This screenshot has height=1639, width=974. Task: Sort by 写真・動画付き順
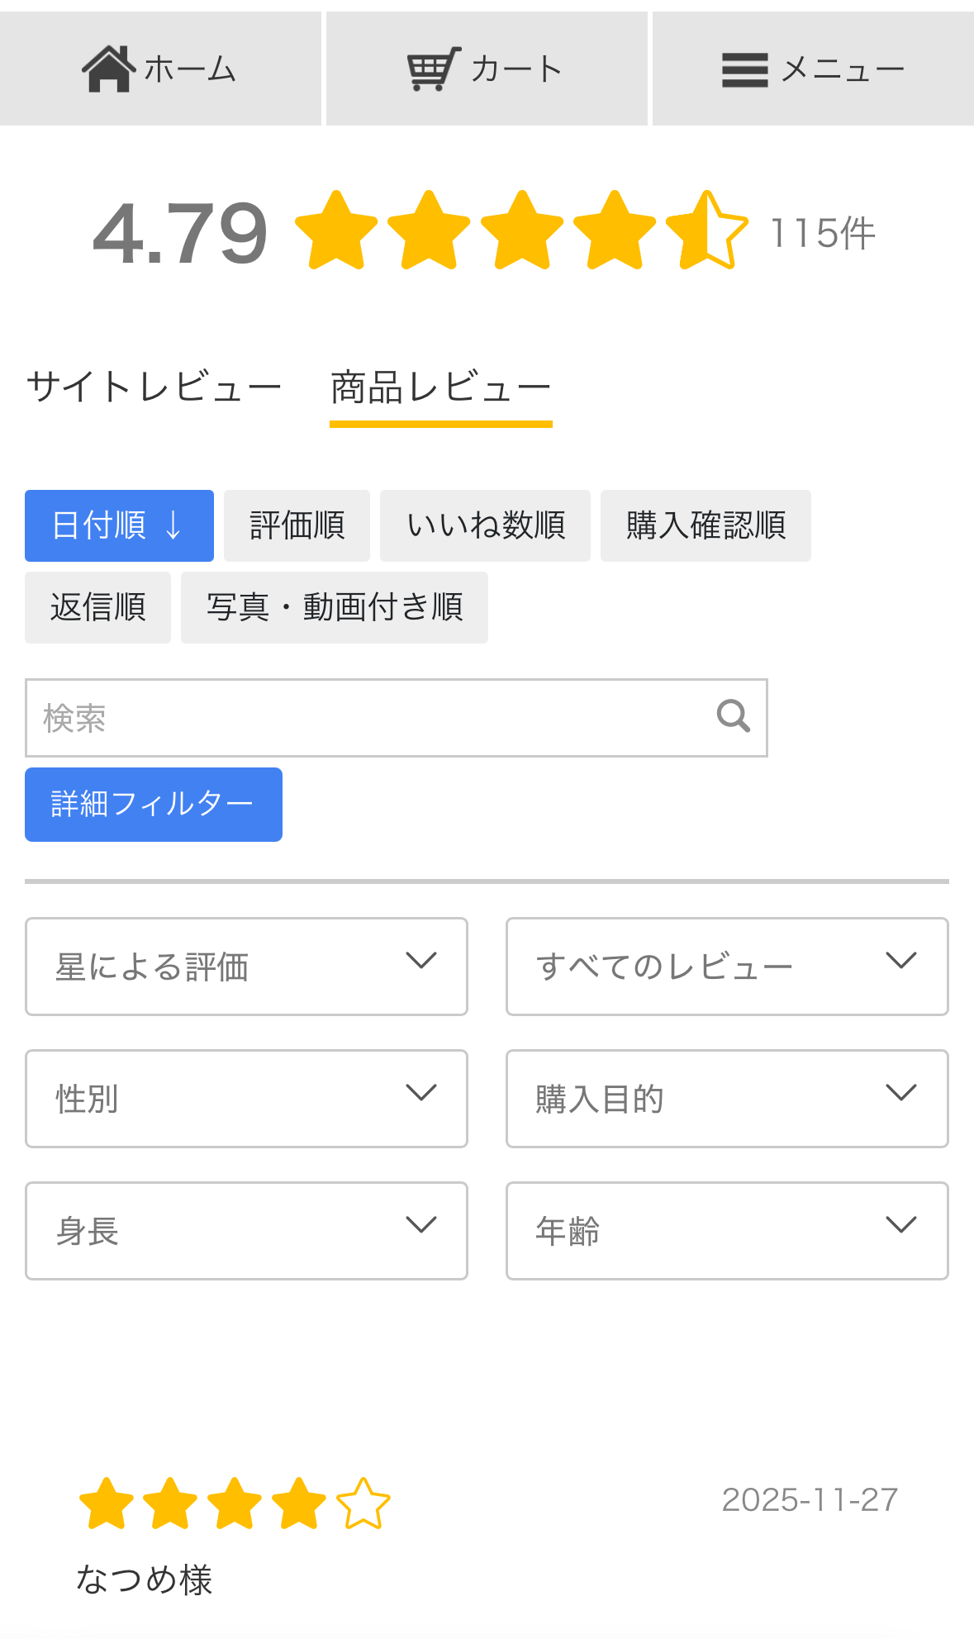point(334,607)
